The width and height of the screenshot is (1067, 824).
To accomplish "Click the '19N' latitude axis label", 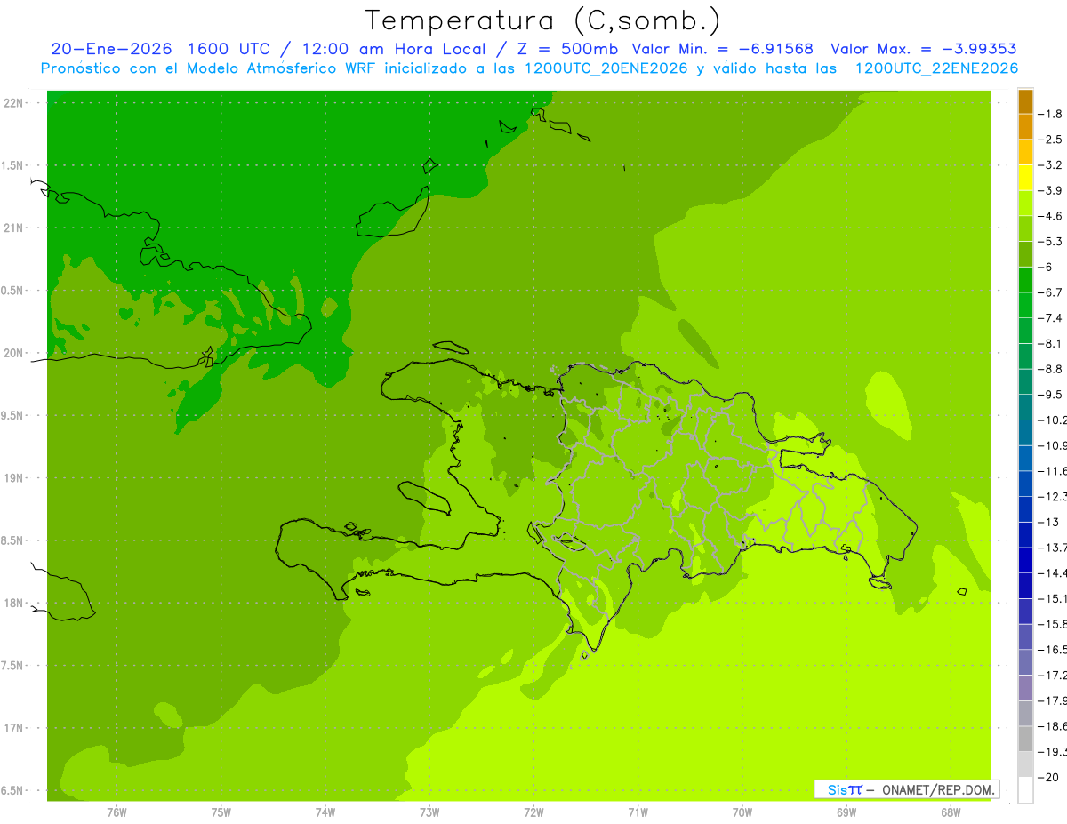I will pos(13,478).
